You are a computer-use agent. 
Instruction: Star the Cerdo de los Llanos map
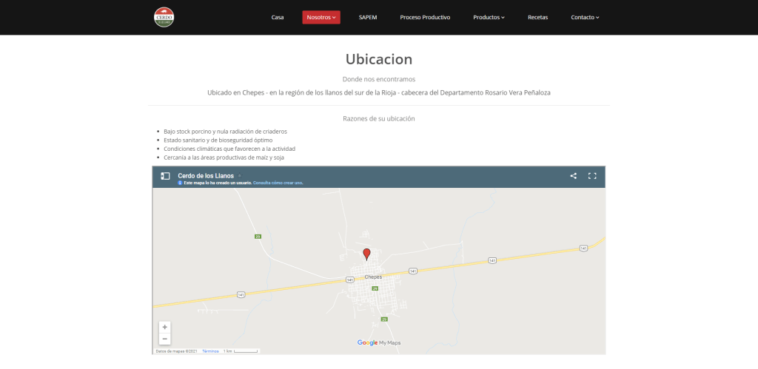[239, 176]
